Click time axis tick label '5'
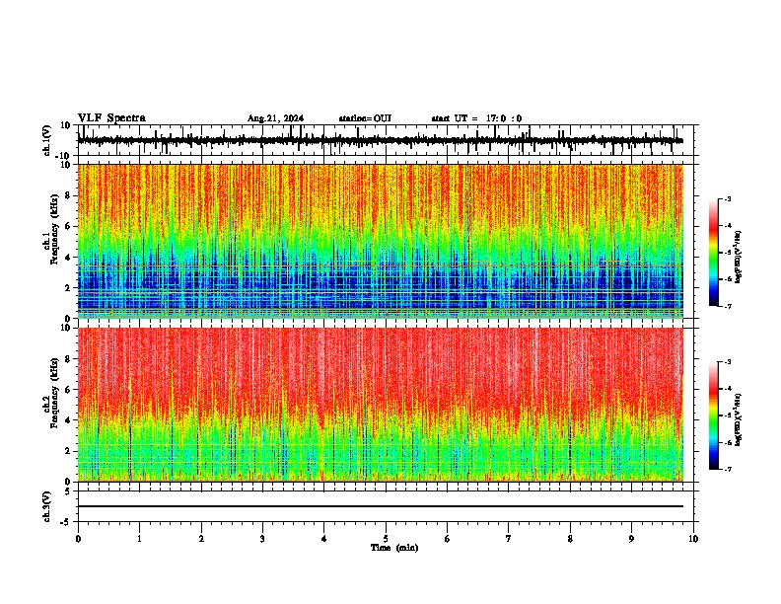781x604 pixels. point(386,539)
